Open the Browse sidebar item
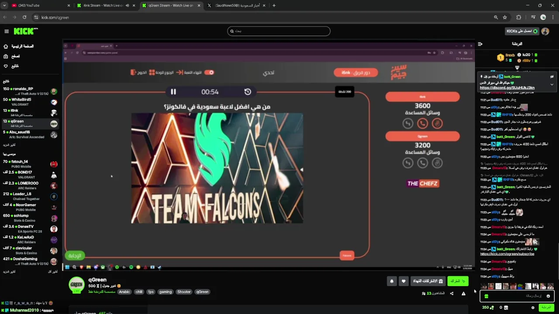This screenshot has height=314, width=559. coord(12,56)
